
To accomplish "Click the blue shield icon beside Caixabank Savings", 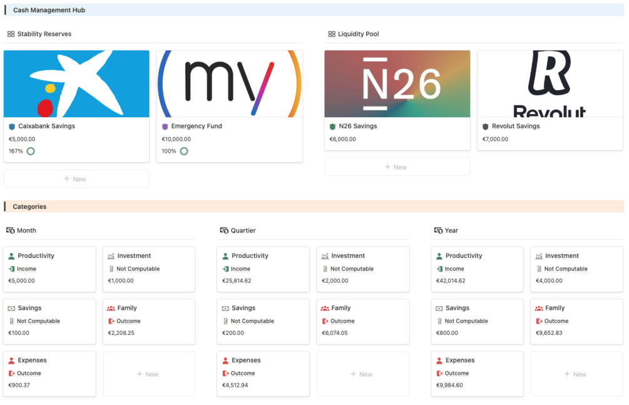I will [12, 126].
